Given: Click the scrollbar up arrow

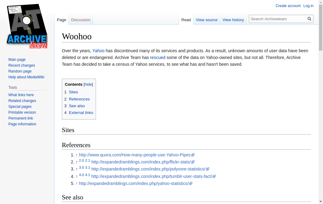Looking at the screenshot, I should pos(321,2).
